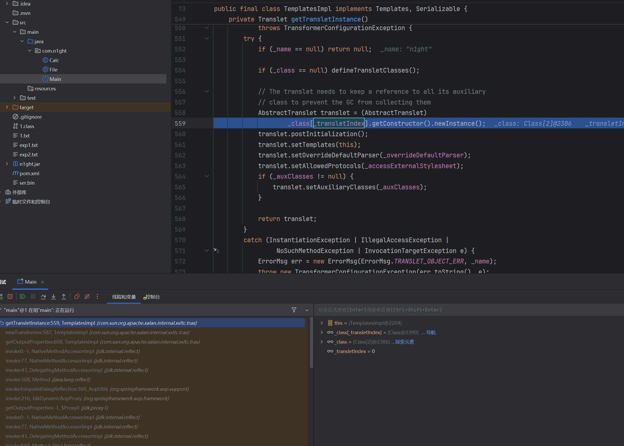Expand the target folder in project tree
Screen dimensions: 624x446
pyautogui.click(x=7, y=107)
